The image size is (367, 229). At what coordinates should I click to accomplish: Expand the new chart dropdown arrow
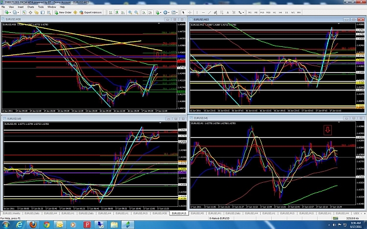click(x=10, y=13)
